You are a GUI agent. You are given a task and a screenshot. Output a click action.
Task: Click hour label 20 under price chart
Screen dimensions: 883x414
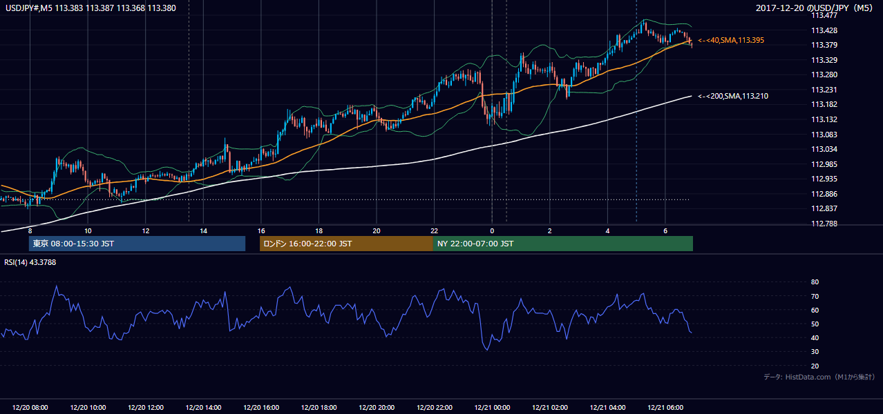pos(377,230)
